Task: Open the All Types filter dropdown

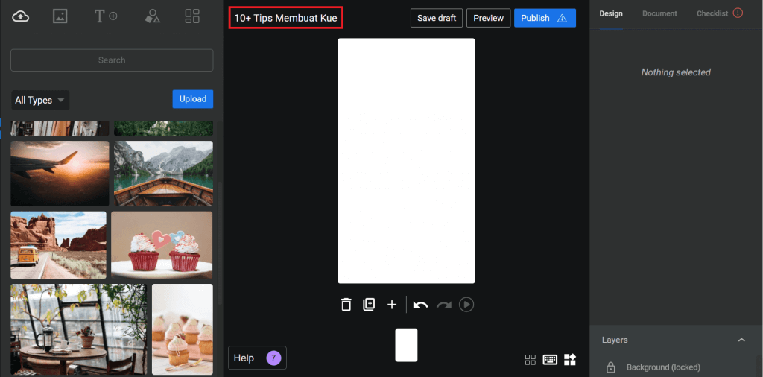Action: click(40, 100)
